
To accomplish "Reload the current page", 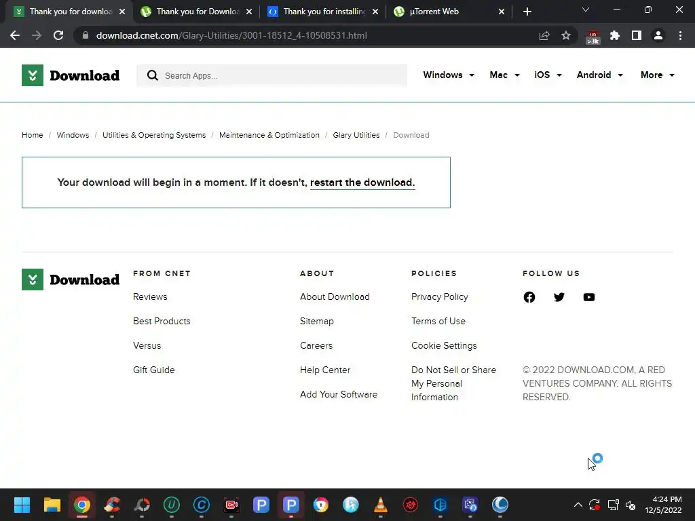I will (x=58, y=35).
